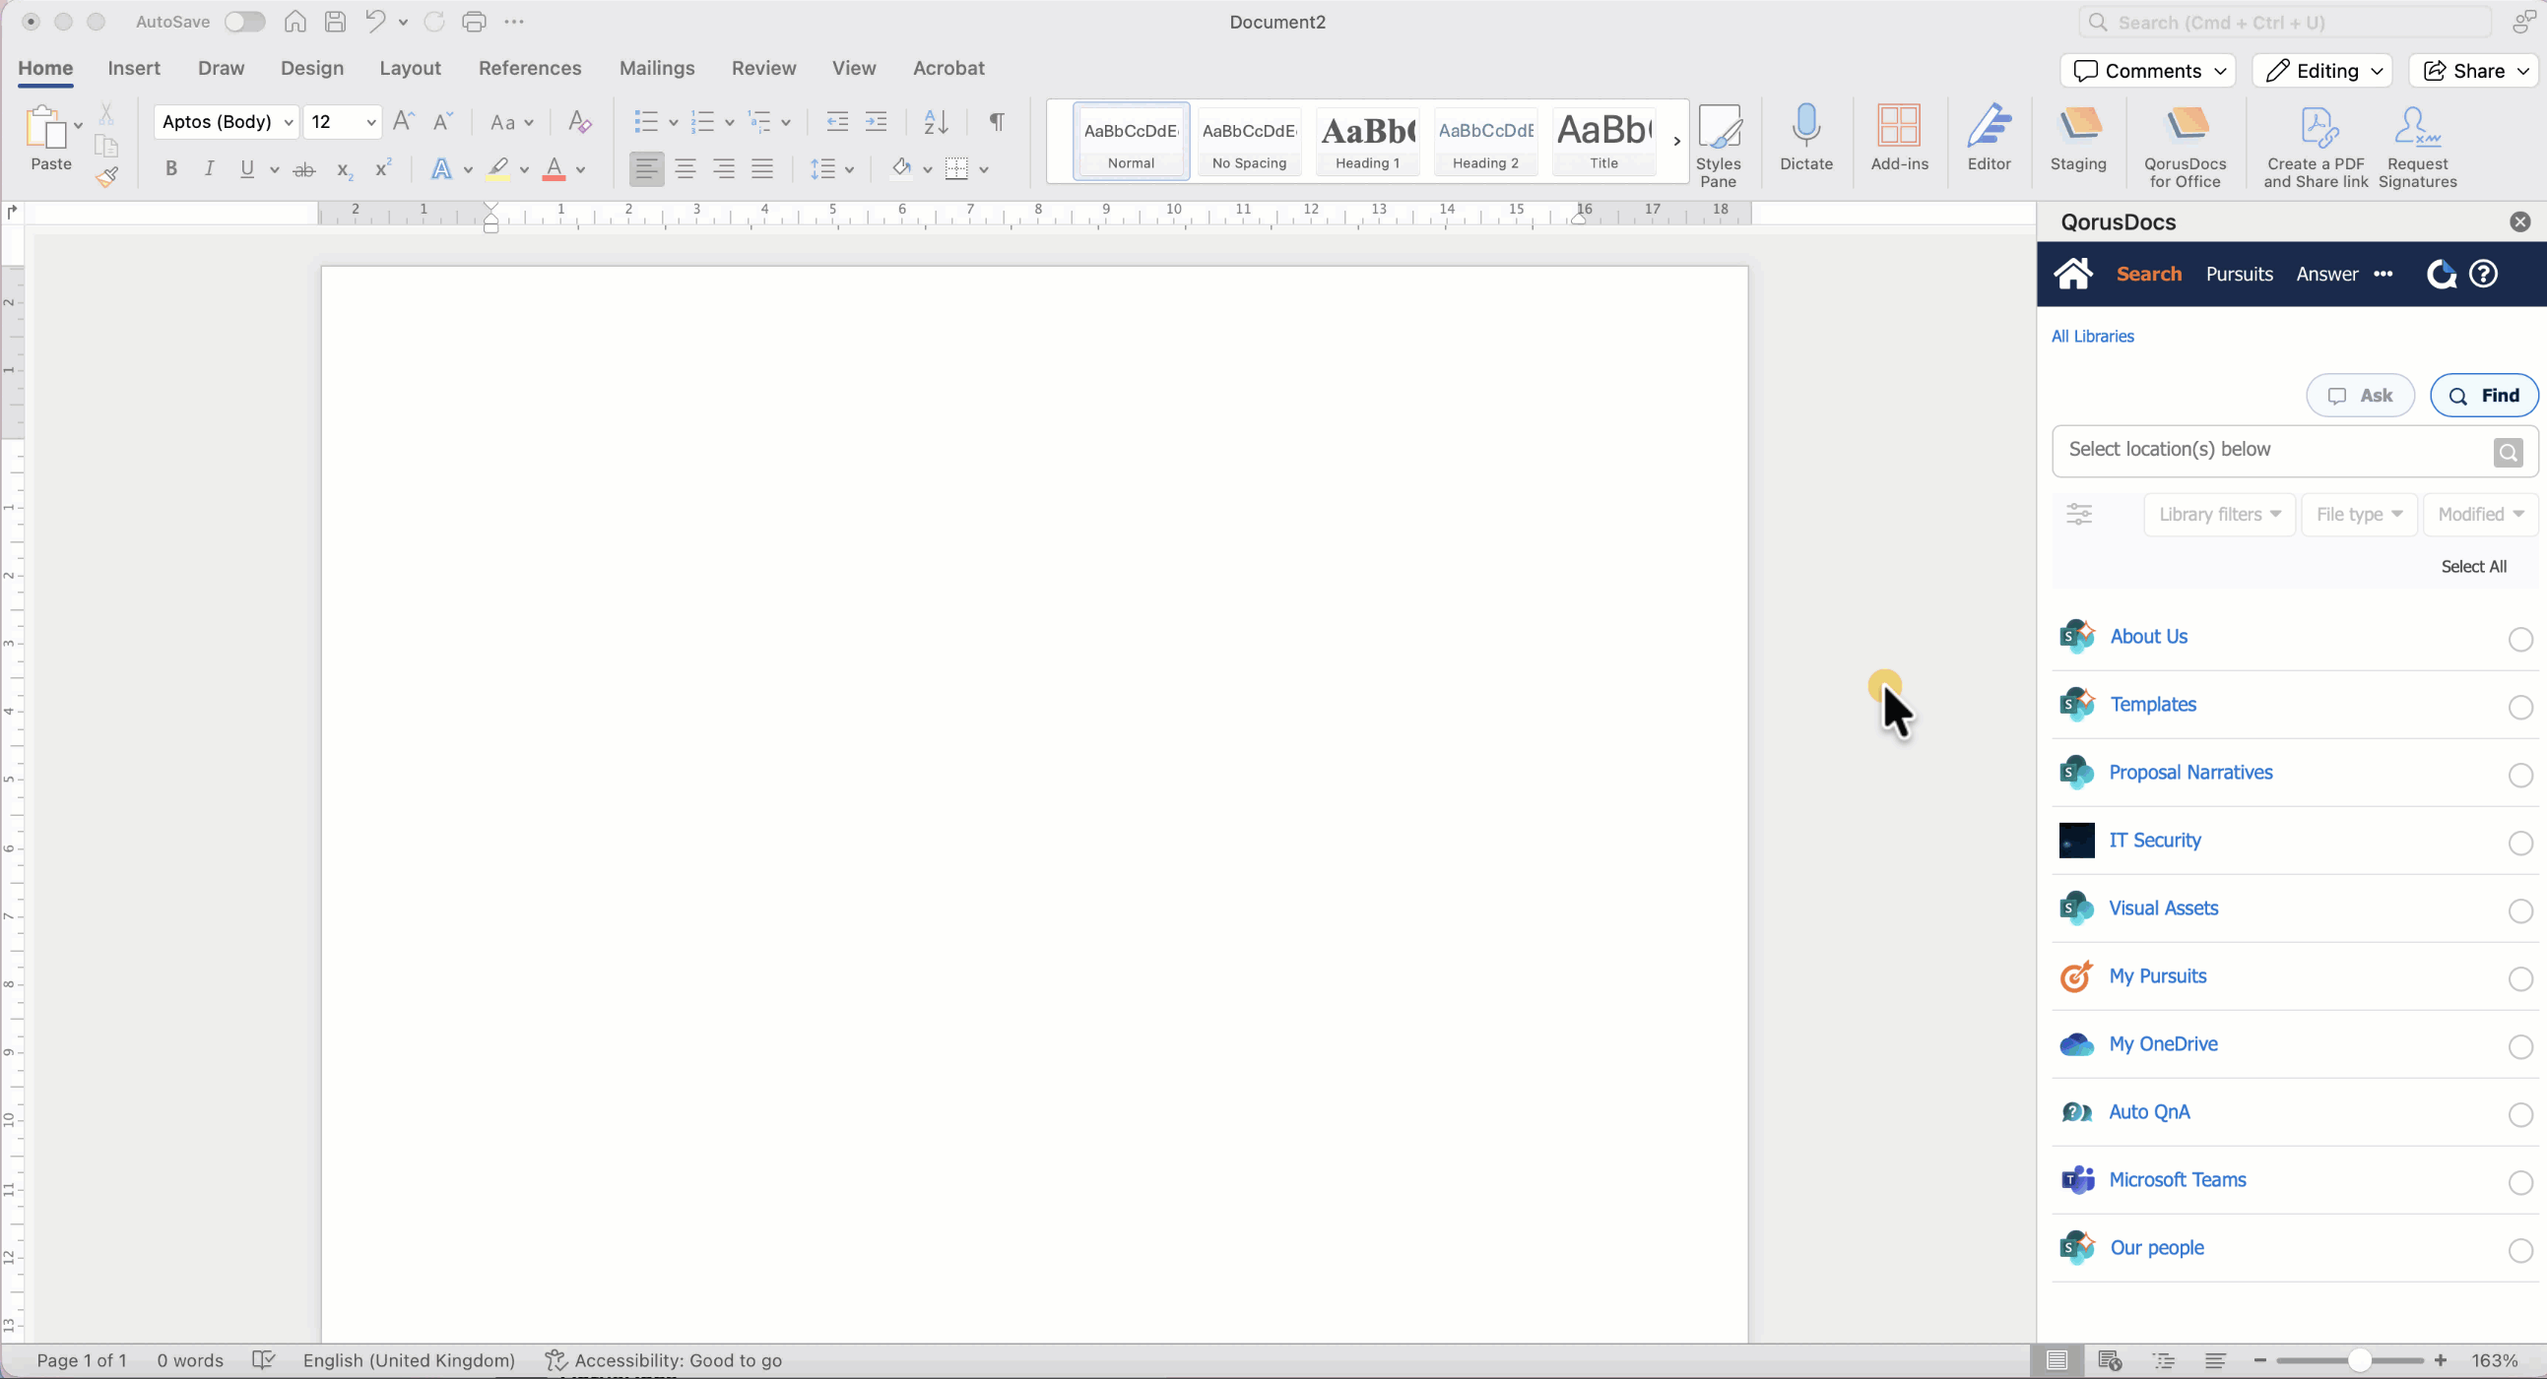Decrease font size

[x=443, y=121]
